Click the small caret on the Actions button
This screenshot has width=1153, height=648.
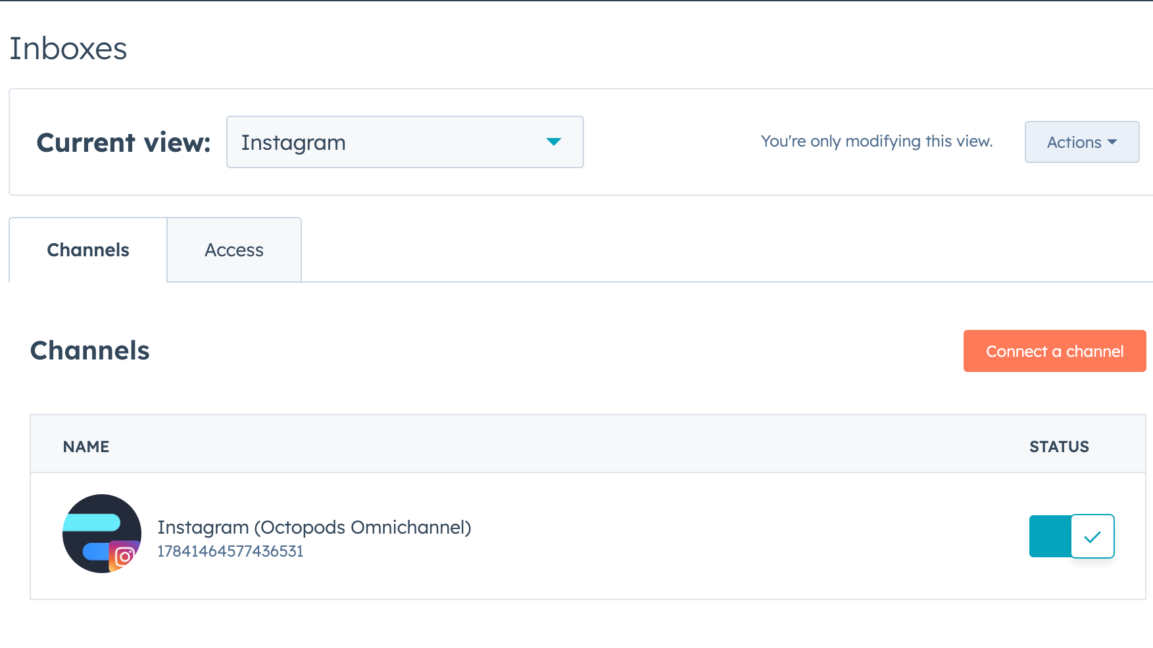(1113, 142)
